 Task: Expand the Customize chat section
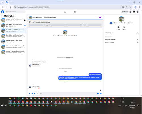(121, 33)
